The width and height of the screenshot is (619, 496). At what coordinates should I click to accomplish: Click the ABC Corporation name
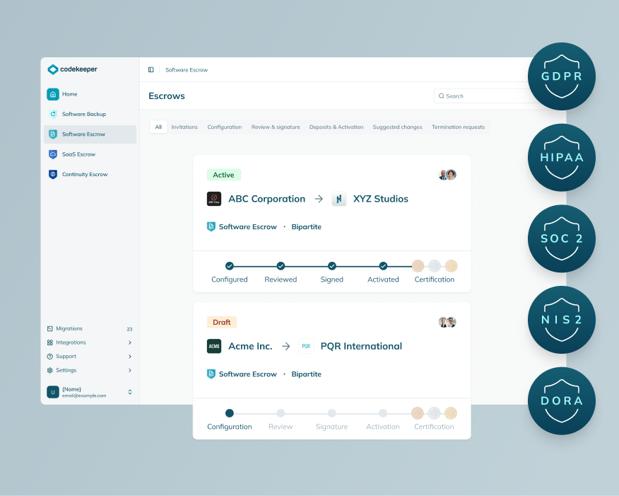267,199
